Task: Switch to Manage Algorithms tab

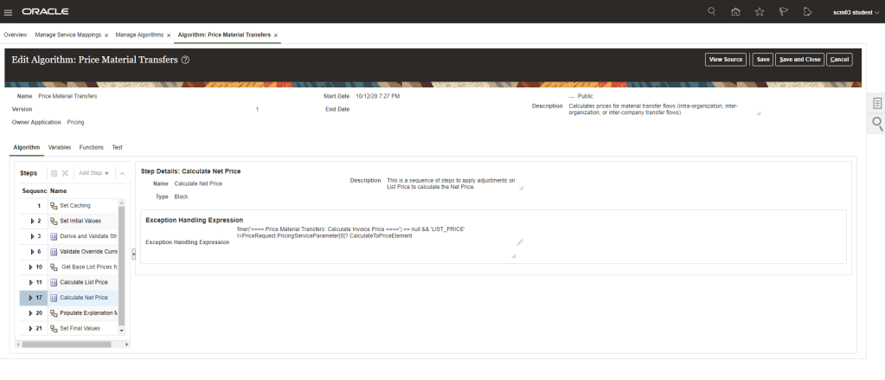Action: coord(139,35)
